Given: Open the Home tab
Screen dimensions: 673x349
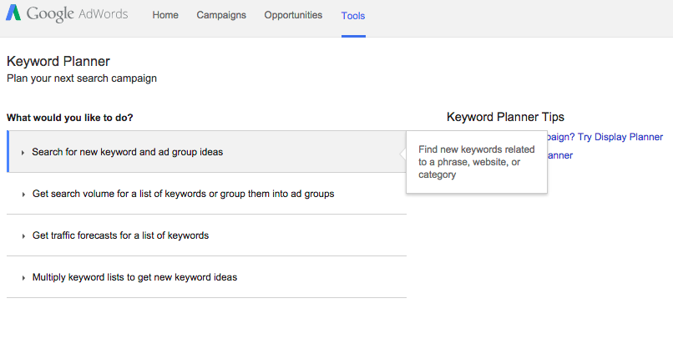Looking at the screenshot, I should click(x=165, y=15).
